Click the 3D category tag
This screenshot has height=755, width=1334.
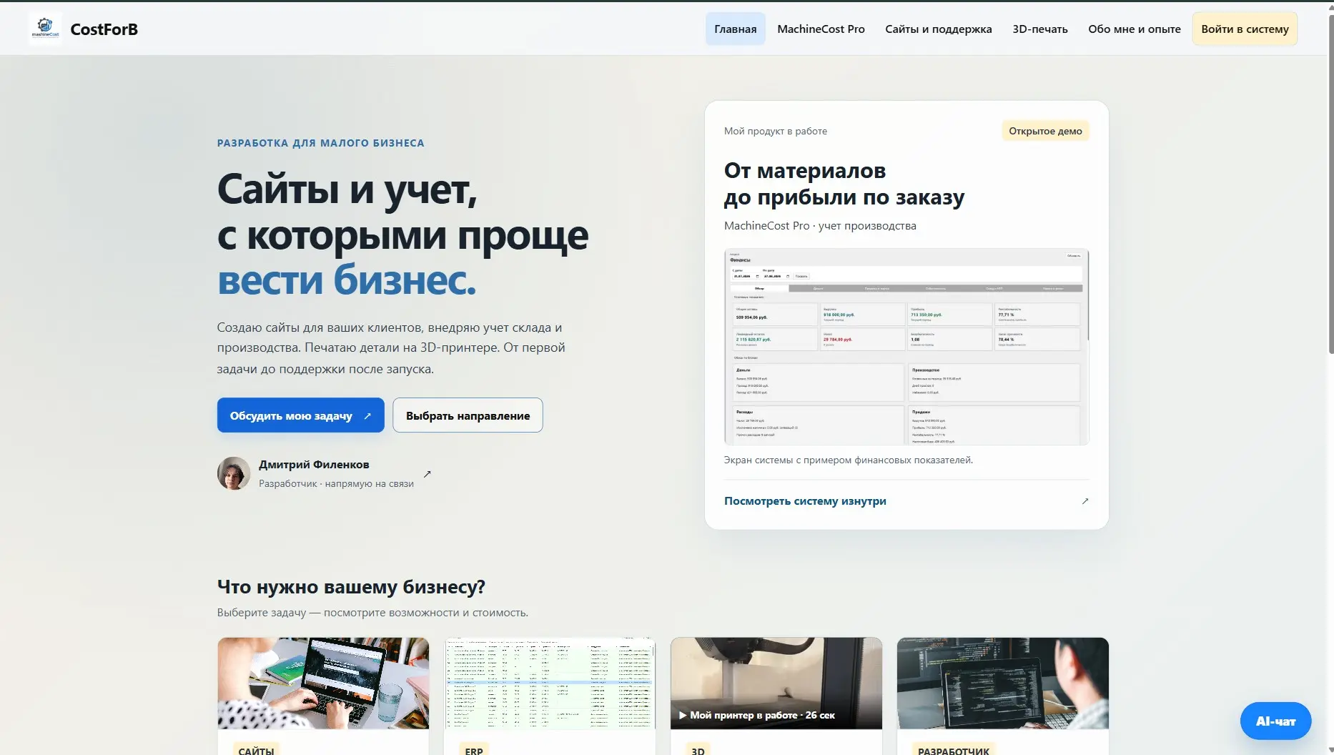coord(698,750)
